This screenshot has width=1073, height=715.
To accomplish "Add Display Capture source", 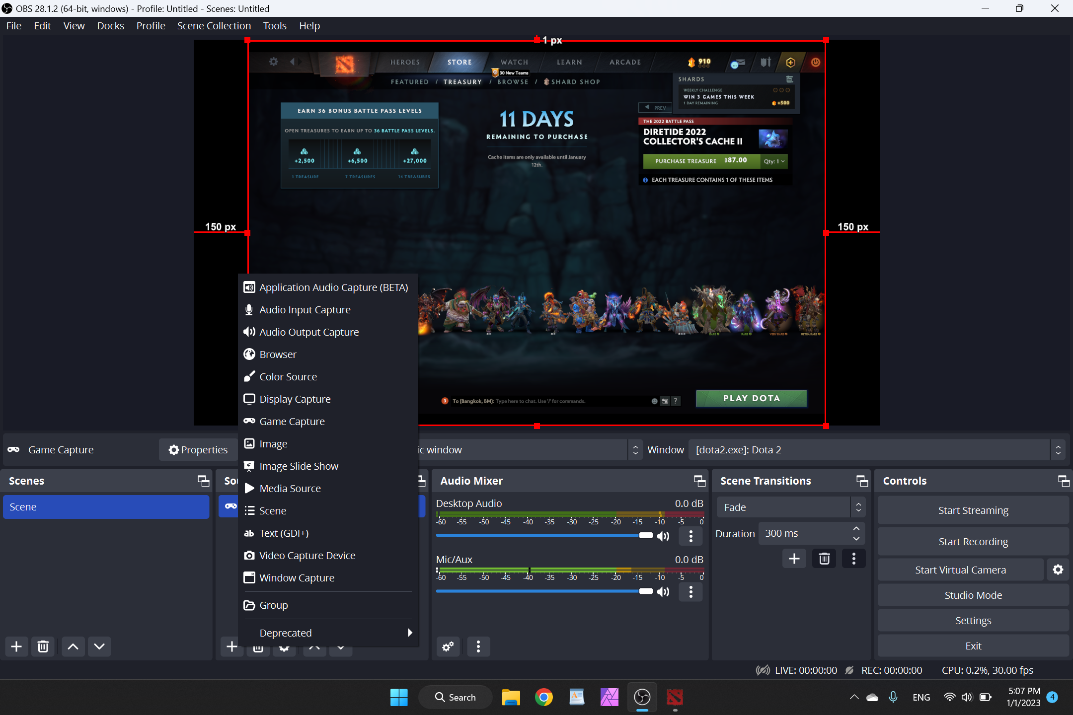I will click(x=328, y=399).
